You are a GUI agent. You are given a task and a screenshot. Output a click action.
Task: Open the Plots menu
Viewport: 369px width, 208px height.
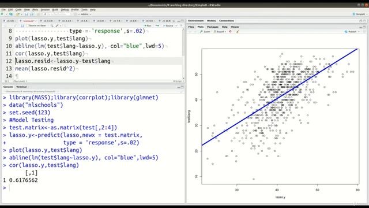click(x=35, y=10)
